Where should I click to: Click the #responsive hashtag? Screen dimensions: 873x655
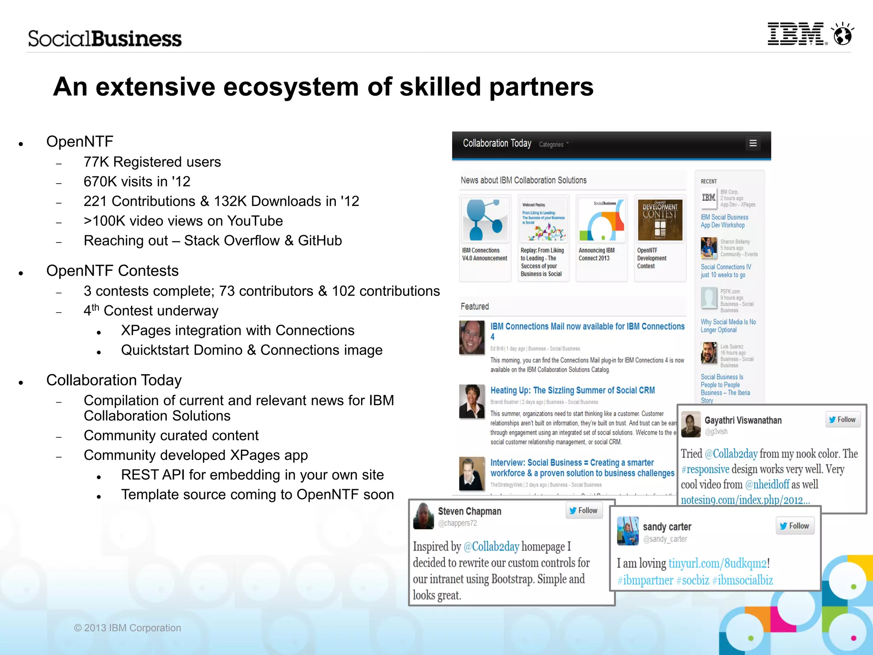(x=705, y=469)
